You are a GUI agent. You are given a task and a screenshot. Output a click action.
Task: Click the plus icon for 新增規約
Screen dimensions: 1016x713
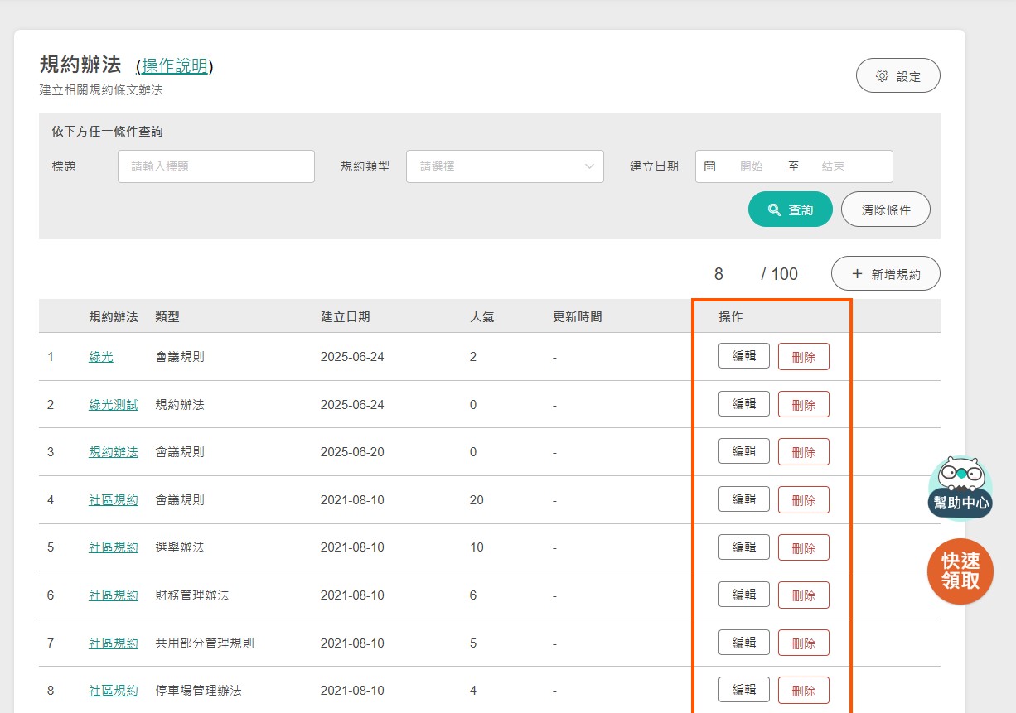click(x=857, y=274)
